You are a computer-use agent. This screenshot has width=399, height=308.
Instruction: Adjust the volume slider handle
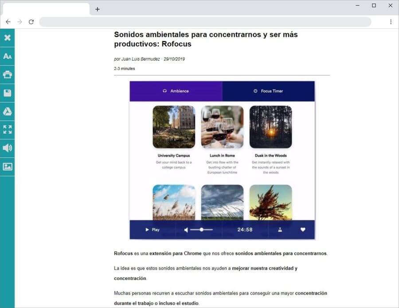coord(201,230)
